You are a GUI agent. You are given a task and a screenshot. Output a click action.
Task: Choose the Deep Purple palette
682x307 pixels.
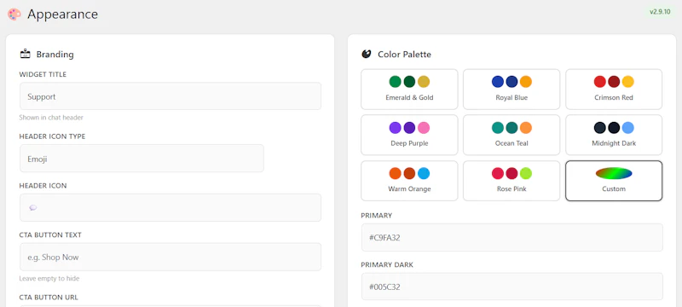point(409,135)
